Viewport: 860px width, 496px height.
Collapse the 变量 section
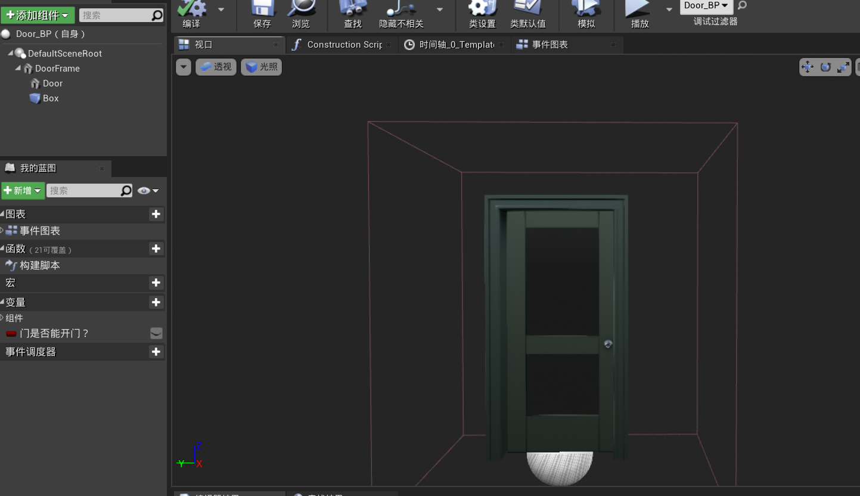[2, 302]
